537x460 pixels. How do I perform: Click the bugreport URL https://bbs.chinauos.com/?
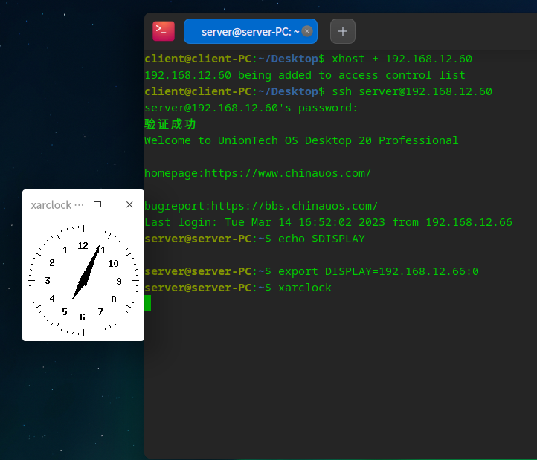click(x=295, y=206)
